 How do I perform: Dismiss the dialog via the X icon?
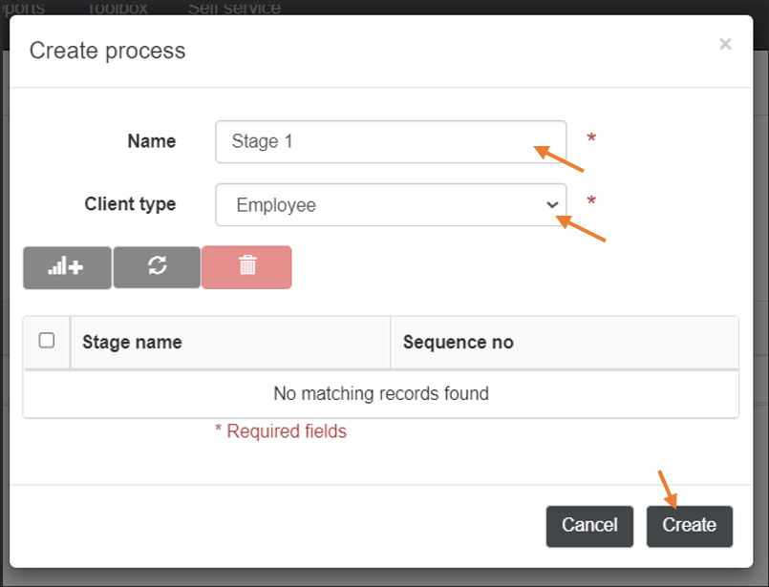(726, 43)
